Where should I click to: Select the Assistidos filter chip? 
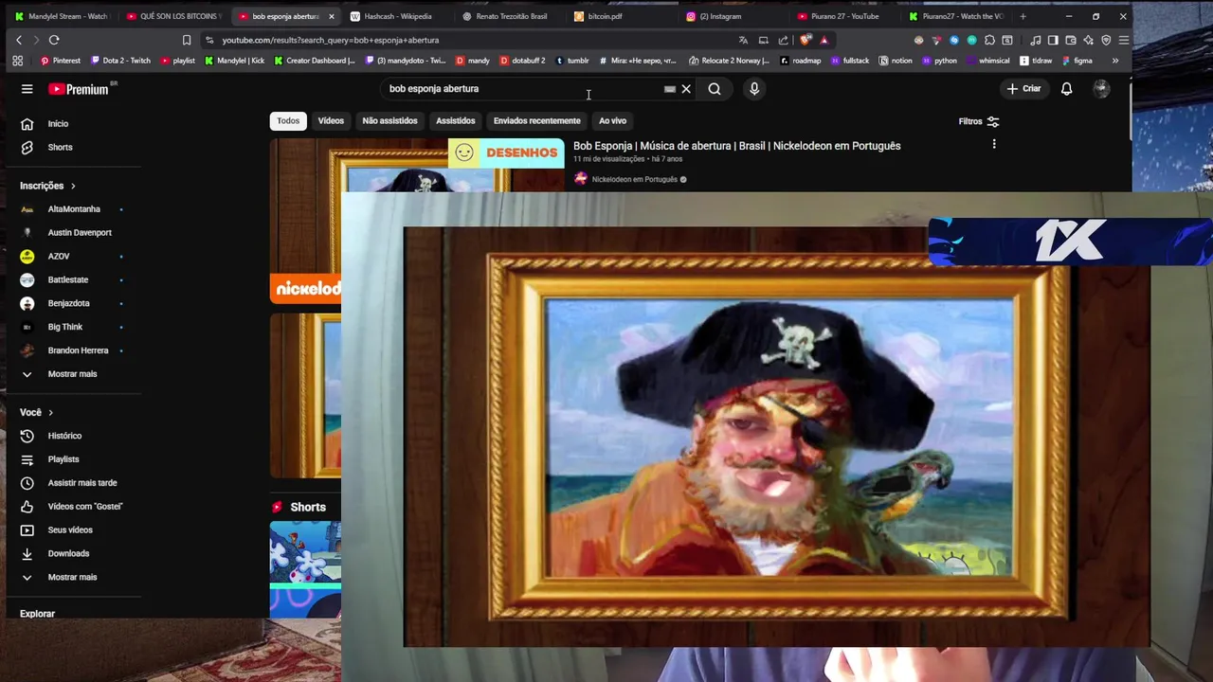pos(456,121)
